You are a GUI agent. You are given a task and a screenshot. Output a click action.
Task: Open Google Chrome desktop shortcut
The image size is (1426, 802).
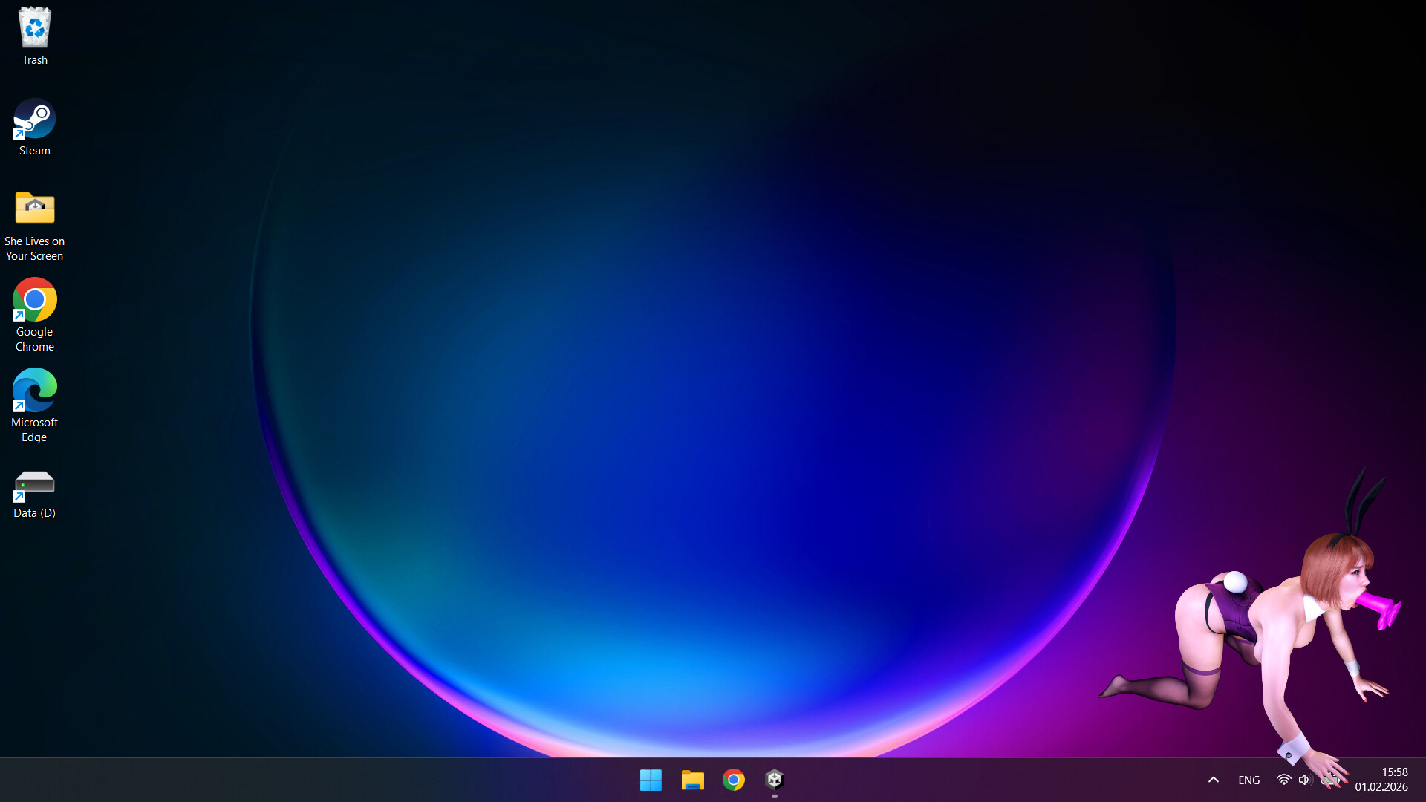(x=34, y=300)
